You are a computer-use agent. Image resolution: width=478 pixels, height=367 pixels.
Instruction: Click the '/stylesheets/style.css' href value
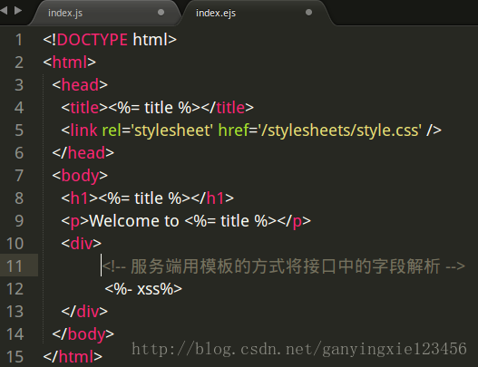pos(340,130)
